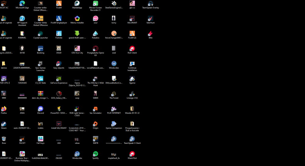Open the CPUID CPU-Z shortcut

click(4, 79)
